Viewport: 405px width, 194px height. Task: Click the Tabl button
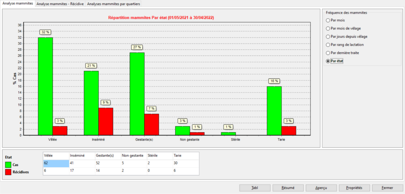[x=255, y=188]
